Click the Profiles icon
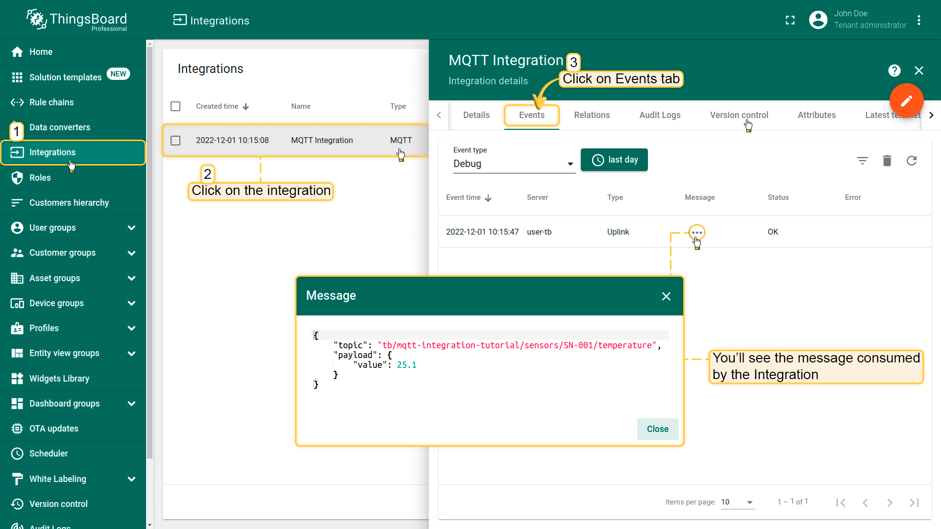This screenshot has height=529, width=941. [x=17, y=328]
